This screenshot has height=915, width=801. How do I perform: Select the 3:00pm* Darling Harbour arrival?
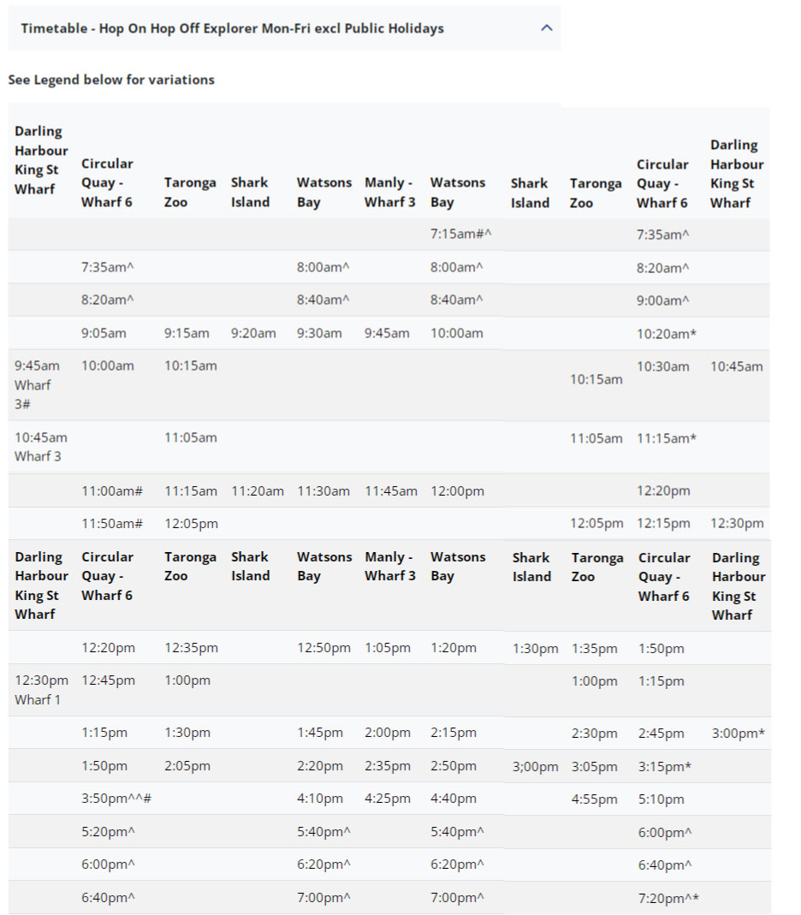coord(738,734)
